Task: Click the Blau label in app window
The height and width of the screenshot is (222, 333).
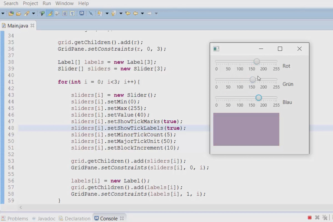Action: (287, 102)
